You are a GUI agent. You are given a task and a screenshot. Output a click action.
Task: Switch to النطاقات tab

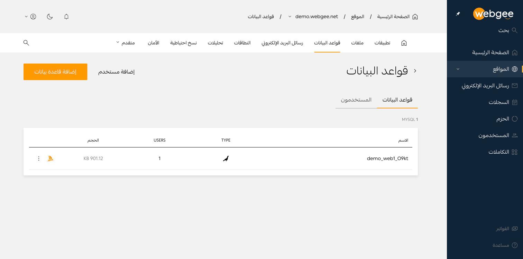pos(242,43)
